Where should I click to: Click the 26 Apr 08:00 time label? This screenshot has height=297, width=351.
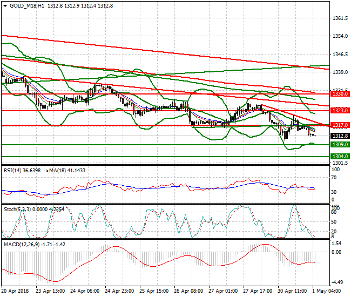click(188, 291)
